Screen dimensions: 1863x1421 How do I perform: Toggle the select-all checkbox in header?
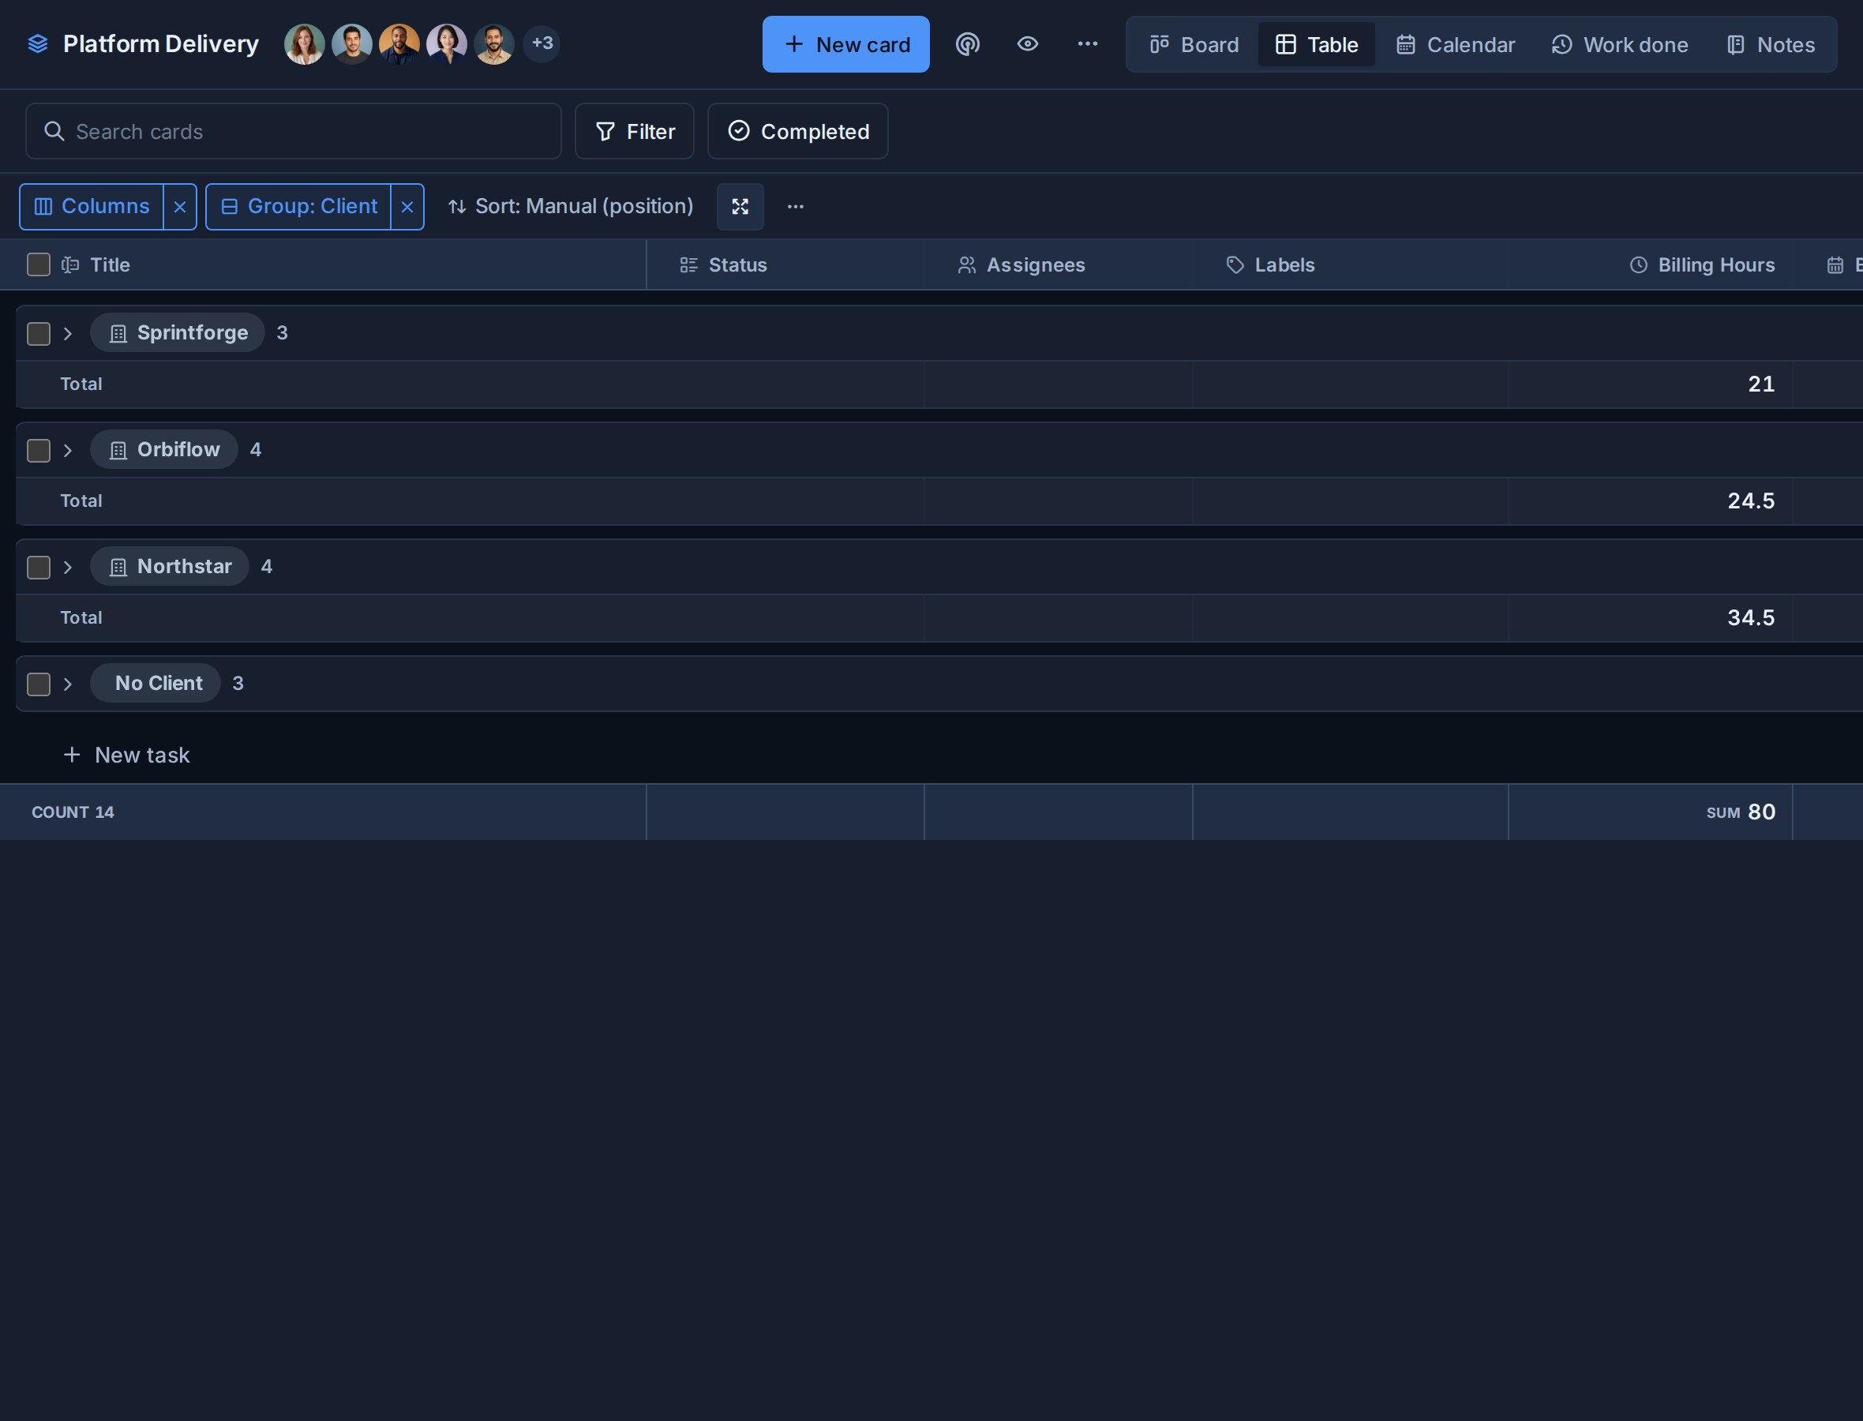[38, 264]
